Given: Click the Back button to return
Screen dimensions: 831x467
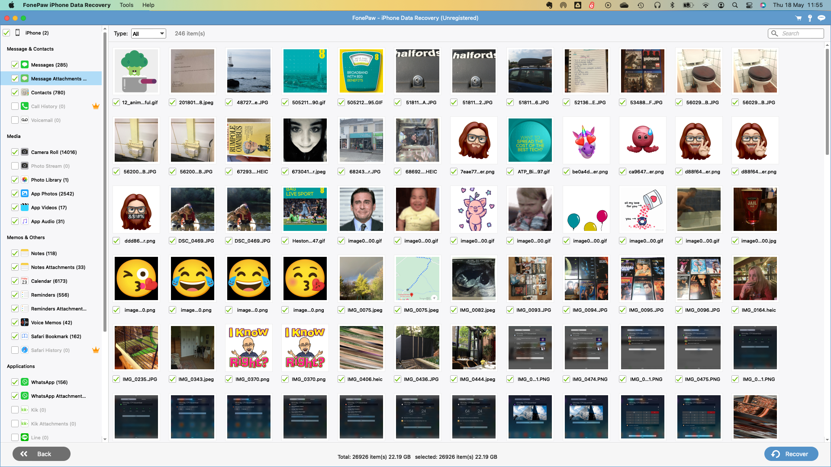Looking at the screenshot, I should 41,454.
